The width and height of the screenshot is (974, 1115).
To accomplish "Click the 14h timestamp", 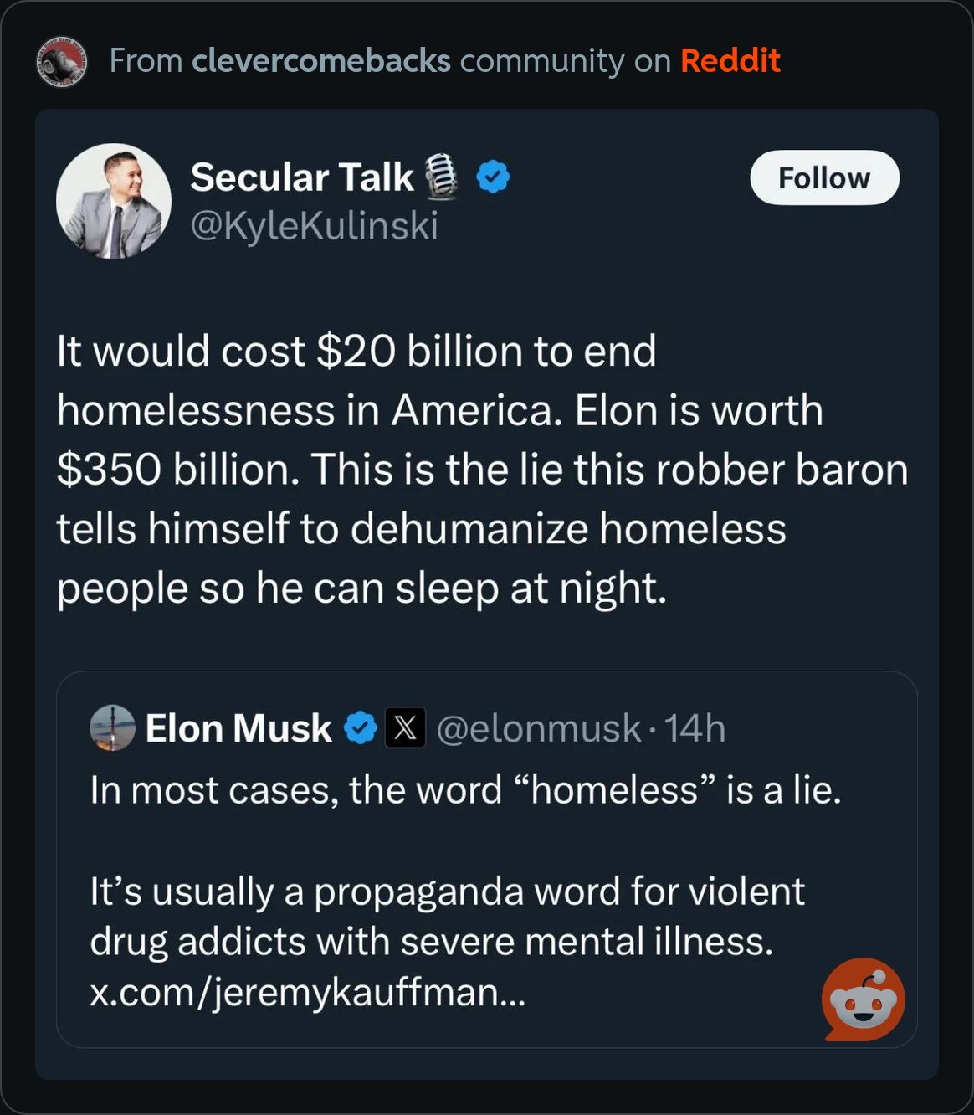I will point(695,728).
